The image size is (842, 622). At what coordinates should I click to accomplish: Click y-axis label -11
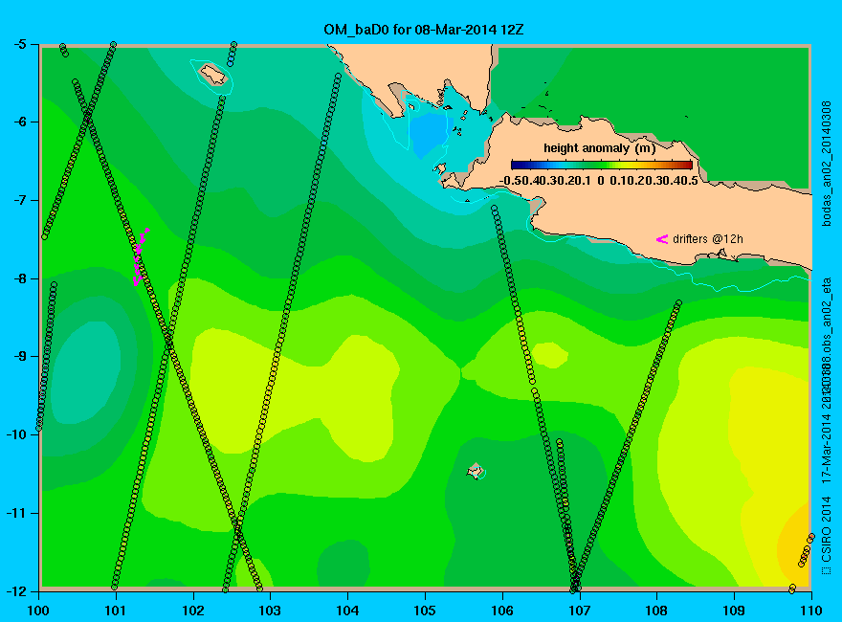point(16,513)
